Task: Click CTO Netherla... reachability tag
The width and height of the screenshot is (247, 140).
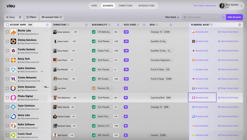Action: click(104, 32)
